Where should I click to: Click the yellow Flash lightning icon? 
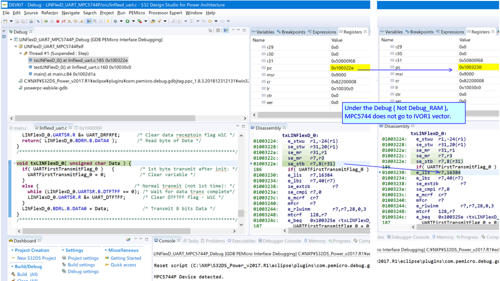[108, 21]
